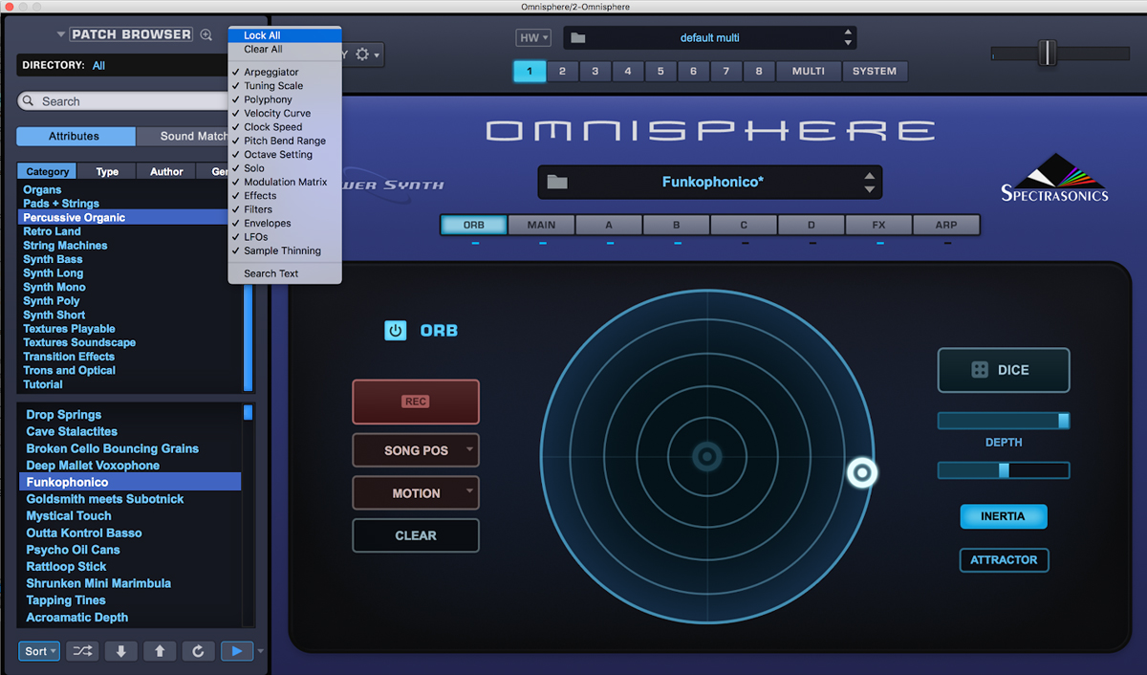This screenshot has height=675, width=1147.
Task: Toggle Pitch Bend Range lock option
Action: 284,141
